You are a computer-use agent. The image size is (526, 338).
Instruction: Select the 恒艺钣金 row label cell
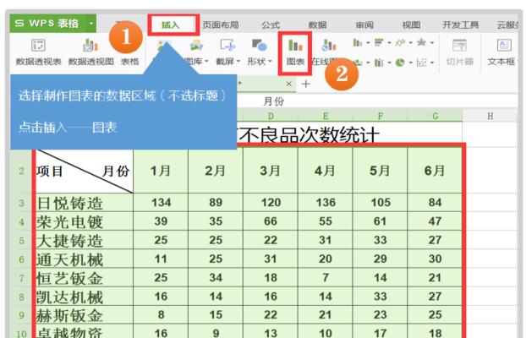click(x=84, y=278)
